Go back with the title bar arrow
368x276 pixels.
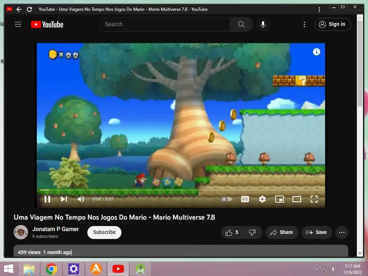(19, 9)
